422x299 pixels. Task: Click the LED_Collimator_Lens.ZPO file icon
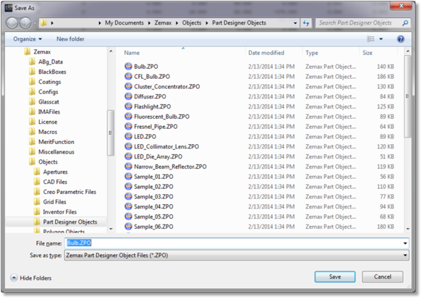click(128, 146)
